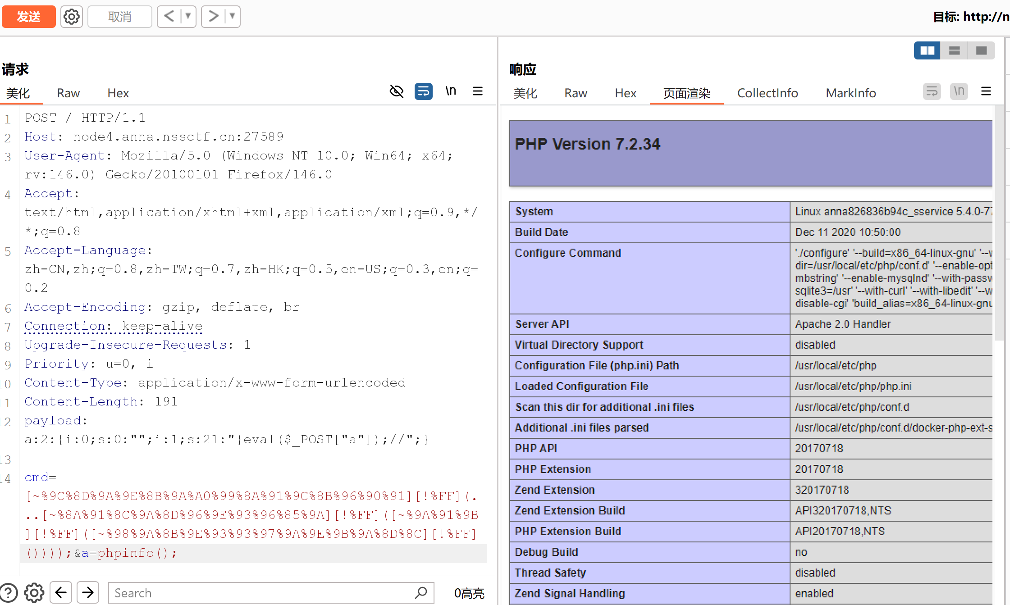Expand history back dropdown arrow
The width and height of the screenshot is (1010, 605).
(188, 17)
